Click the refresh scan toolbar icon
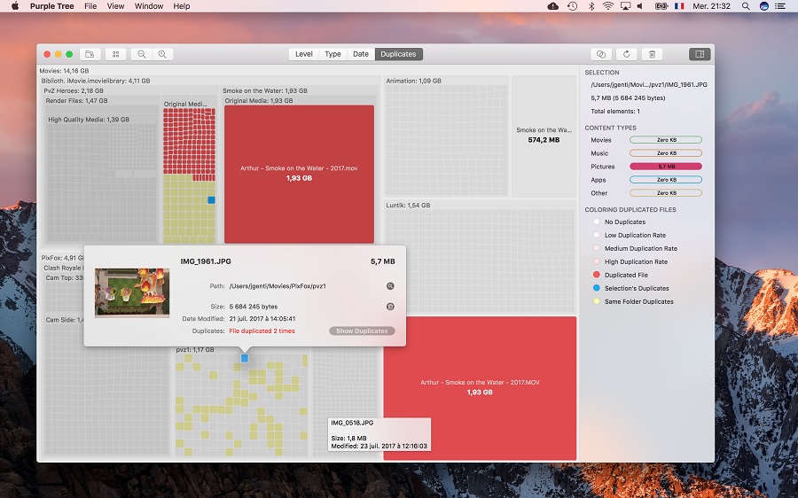Viewport: 798px width, 498px height. tap(627, 54)
